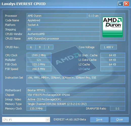Click the L1 Data Cache 64 KB value
Screen dimensions: 131x126
point(113,60)
